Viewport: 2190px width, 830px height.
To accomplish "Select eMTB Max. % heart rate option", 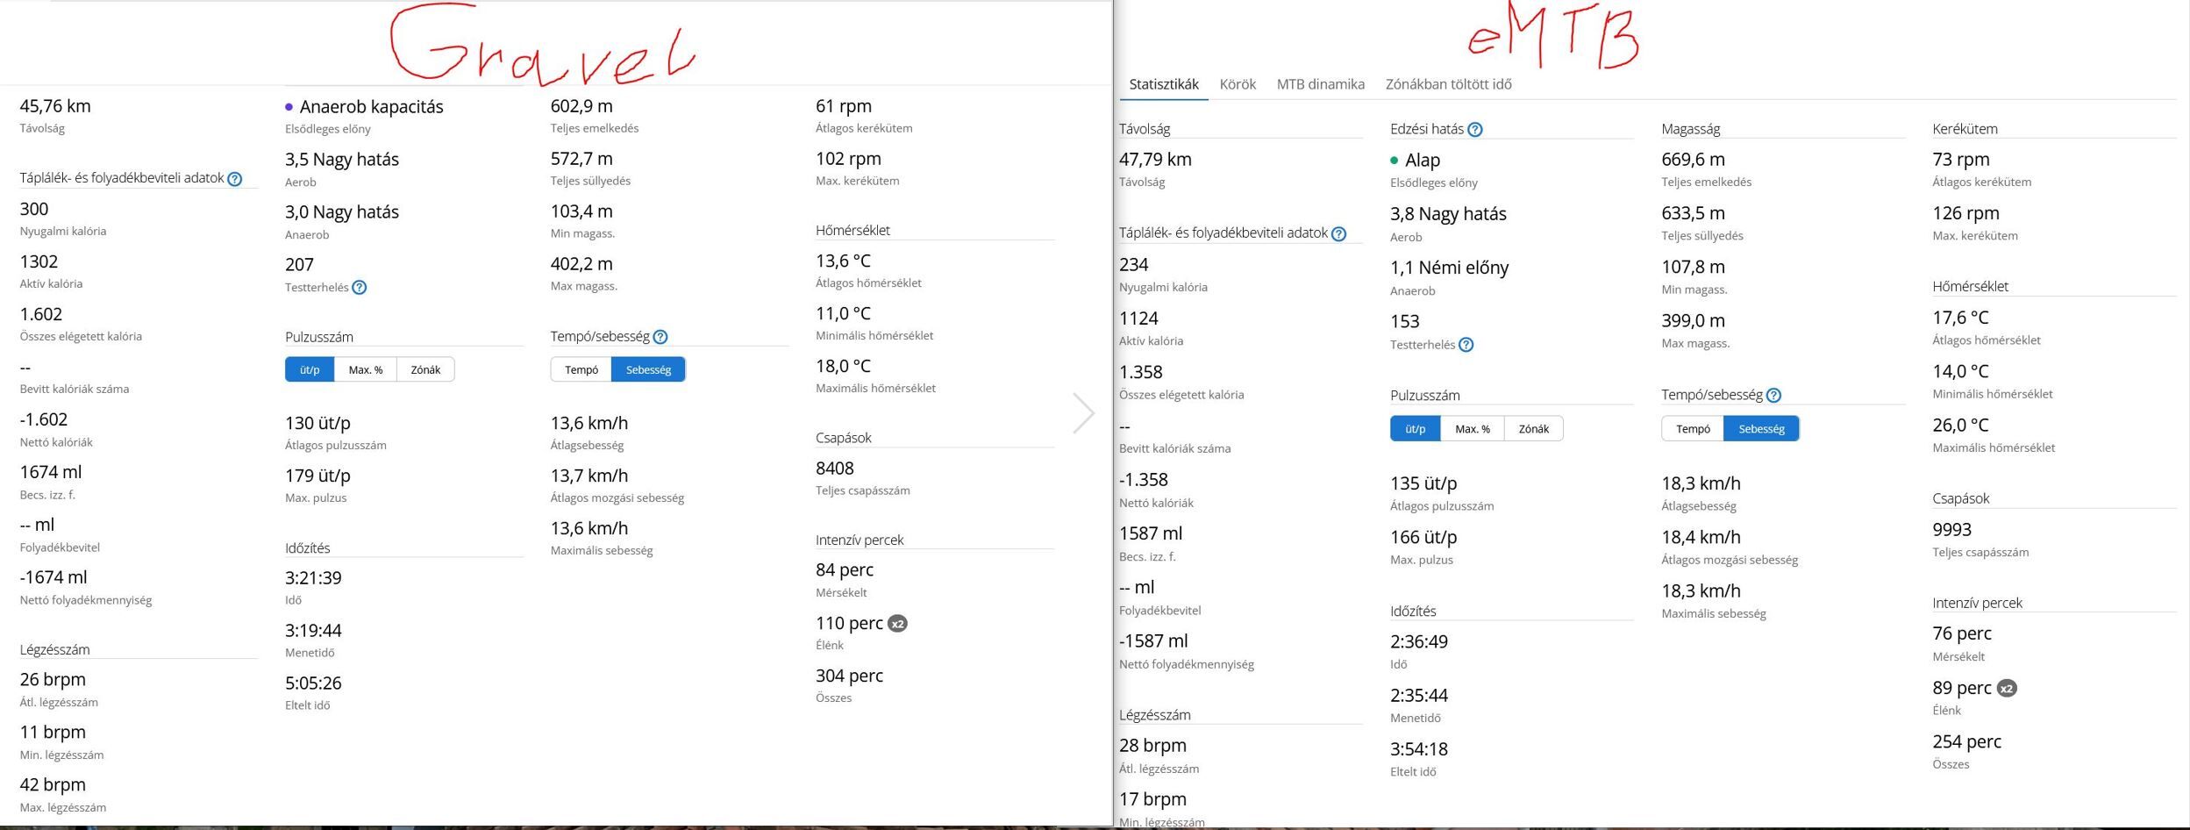I will (1473, 429).
